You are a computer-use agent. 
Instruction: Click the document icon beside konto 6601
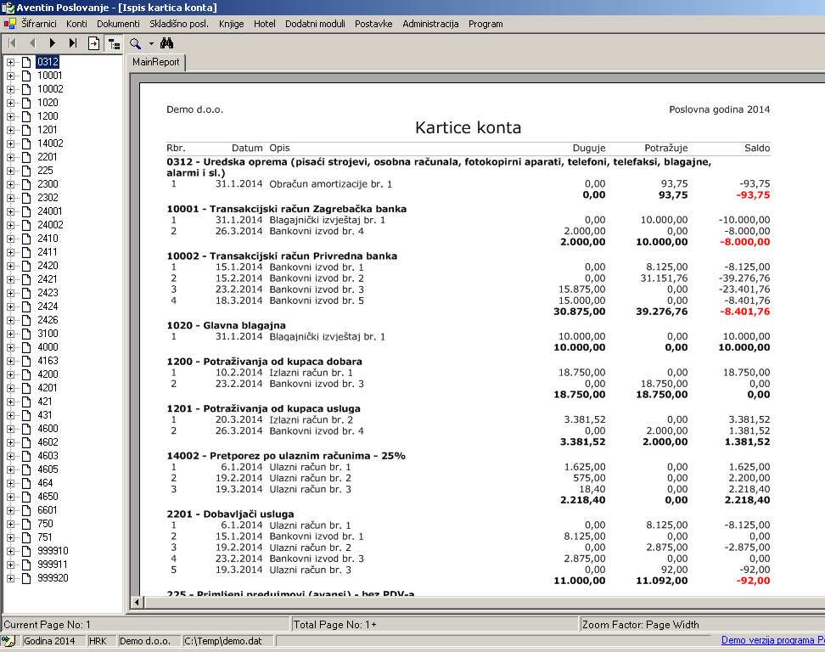tap(25, 510)
